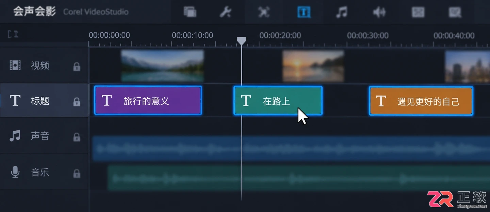This screenshot has height=212, width=490.
Task: Click ruler at 00:00:40:00 timecode
Action: [x=454, y=35]
